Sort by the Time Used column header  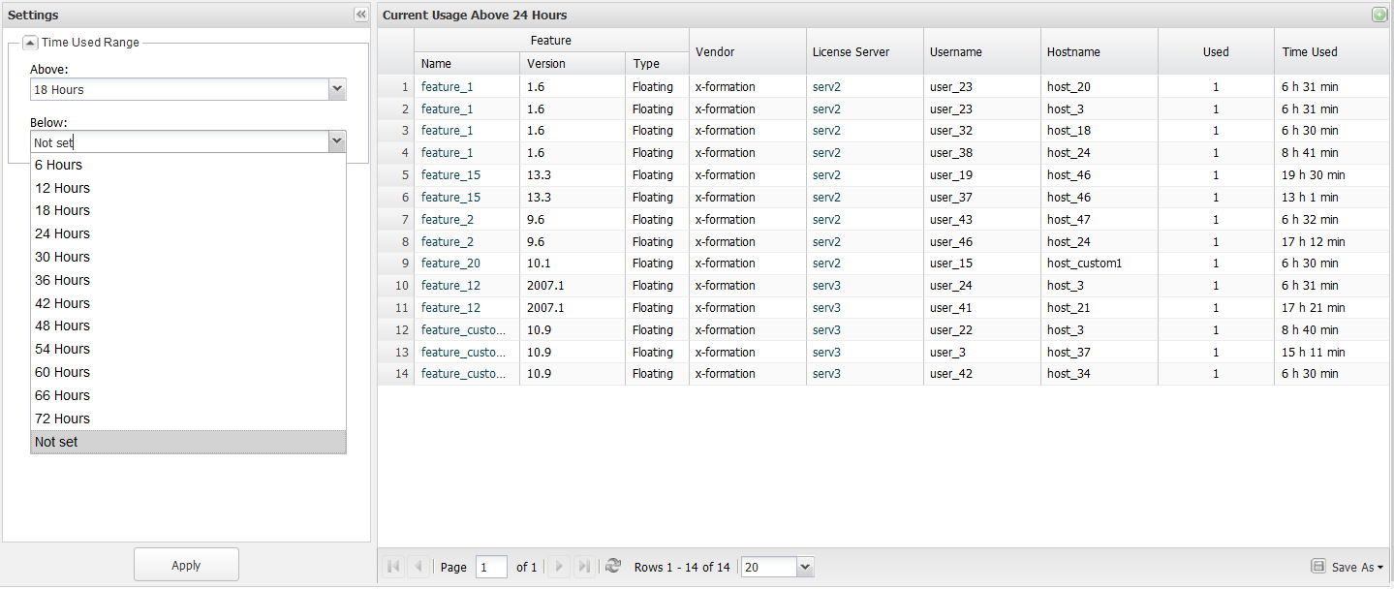1332,51
